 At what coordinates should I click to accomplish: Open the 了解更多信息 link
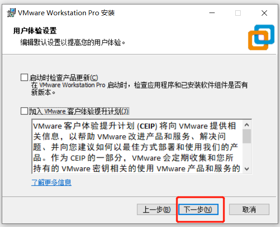[51, 183]
